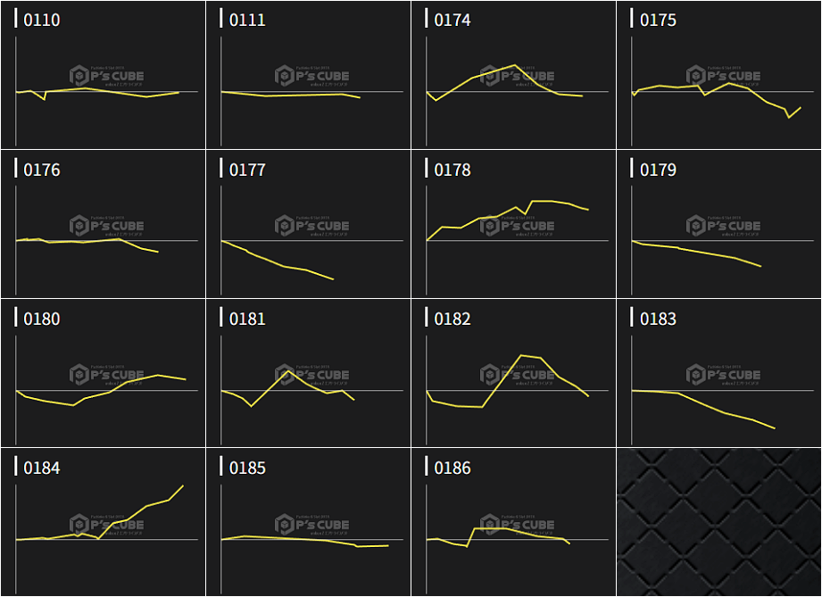The height and width of the screenshot is (597, 822).
Task: Click the P's CUBE logo in tile 0185
Action: pyautogui.click(x=312, y=524)
